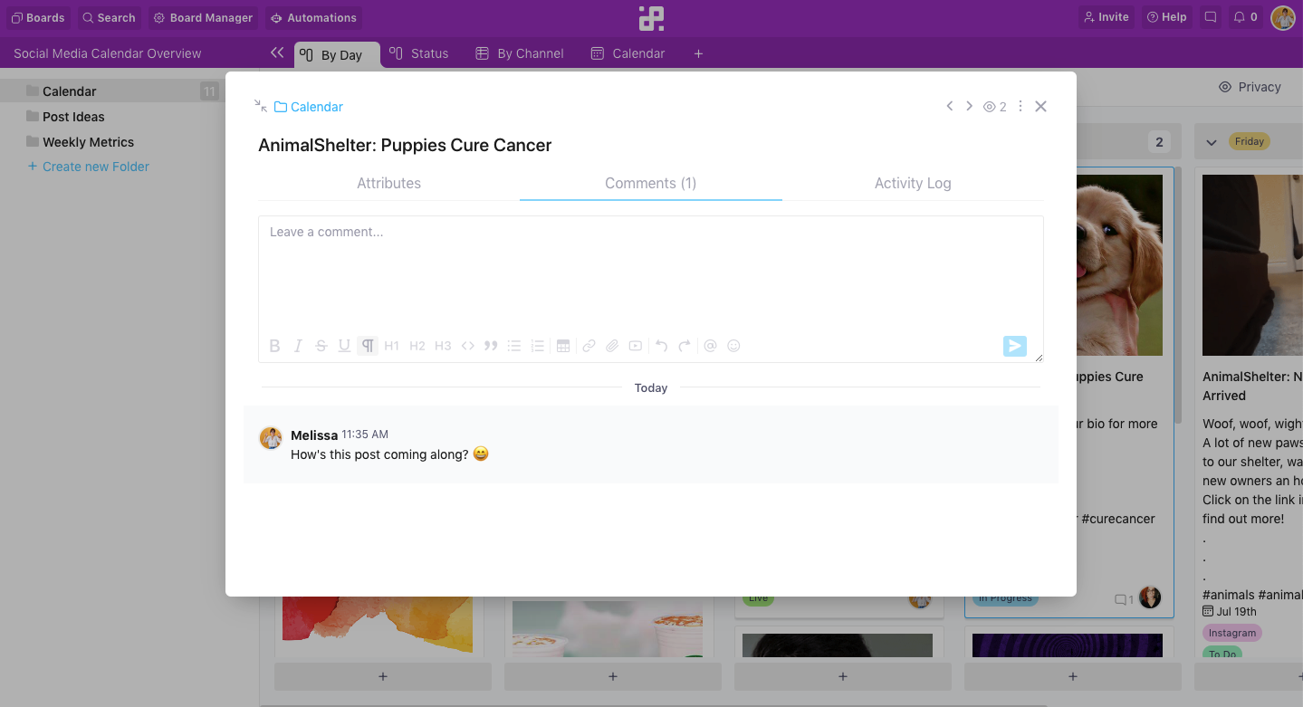Insert a hyperlink in the comment

coord(588,345)
